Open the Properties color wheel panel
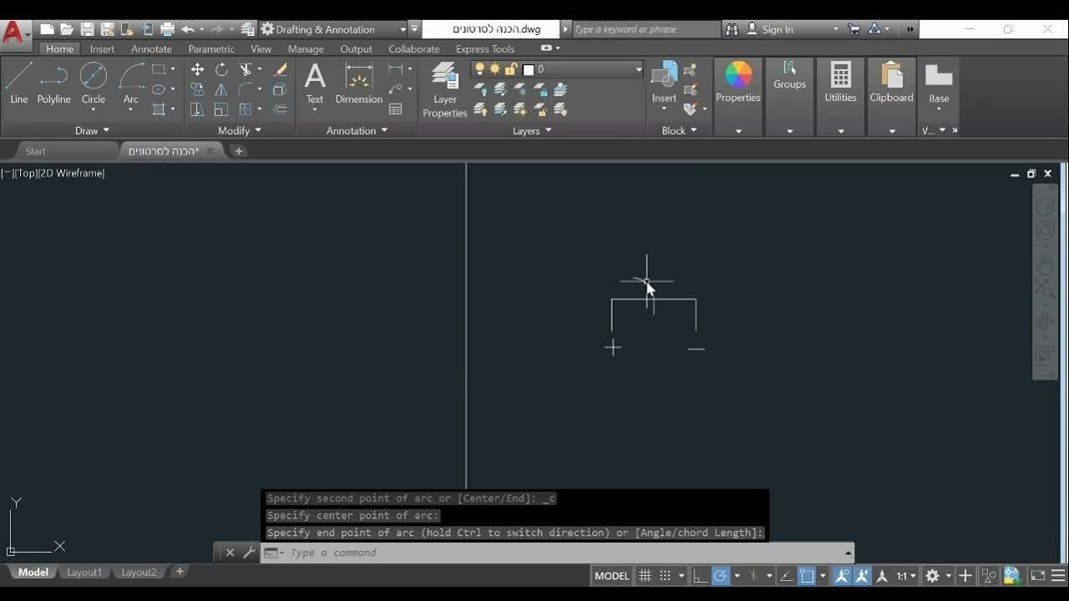The height and width of the screenshot is (601, 1069). (x=738, y=83)
